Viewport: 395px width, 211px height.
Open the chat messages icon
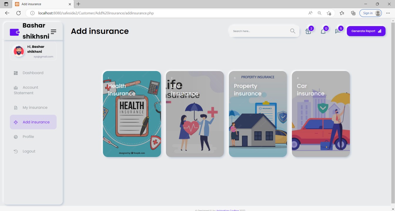click(x=338, y=31)
